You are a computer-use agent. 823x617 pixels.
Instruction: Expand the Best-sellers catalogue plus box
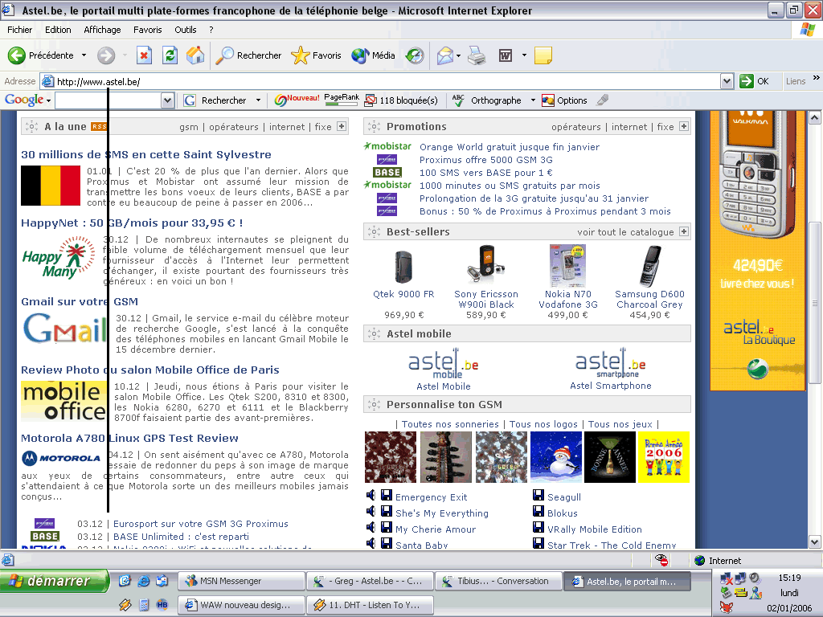tap(684, 231)
